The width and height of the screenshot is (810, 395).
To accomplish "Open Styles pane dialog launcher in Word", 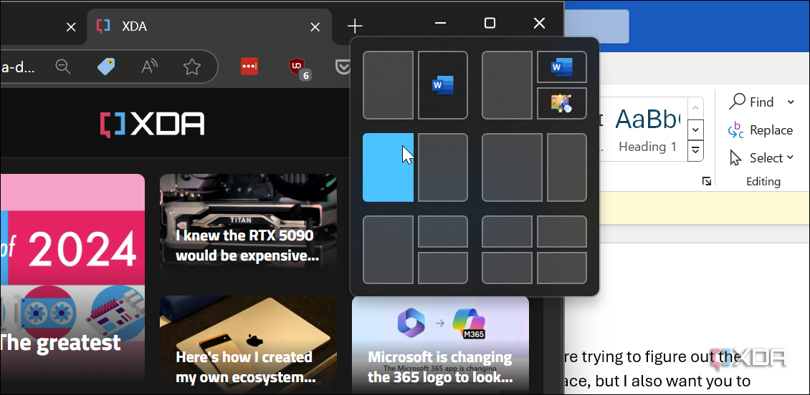I will [x=706, y=181].
